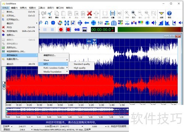
Task: Open the blue question mark help icon
Action: tap(169, 13)
